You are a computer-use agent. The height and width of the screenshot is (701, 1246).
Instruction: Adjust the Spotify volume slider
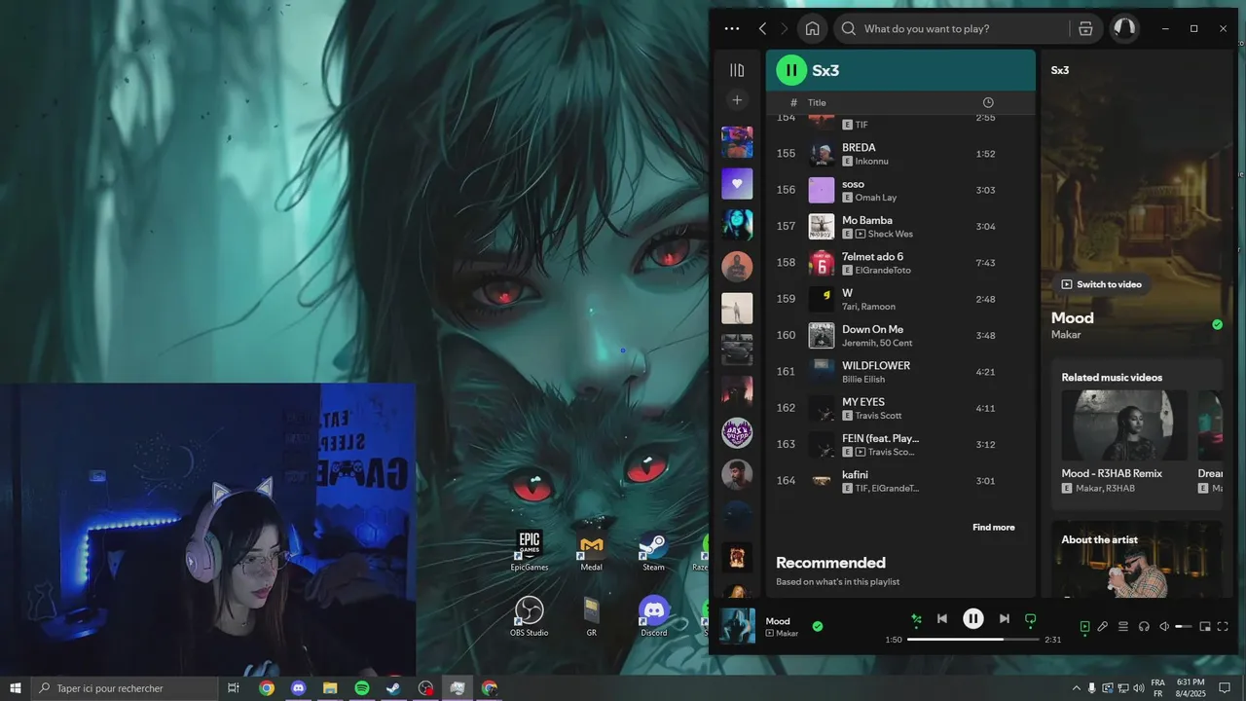coord(1184,627)
